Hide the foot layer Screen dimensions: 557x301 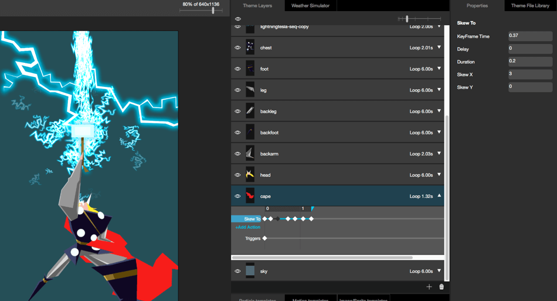tap(237, 69)
